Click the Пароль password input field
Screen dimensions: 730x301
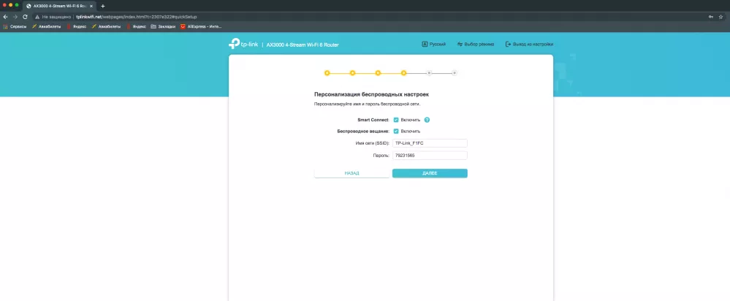[430, 156]
